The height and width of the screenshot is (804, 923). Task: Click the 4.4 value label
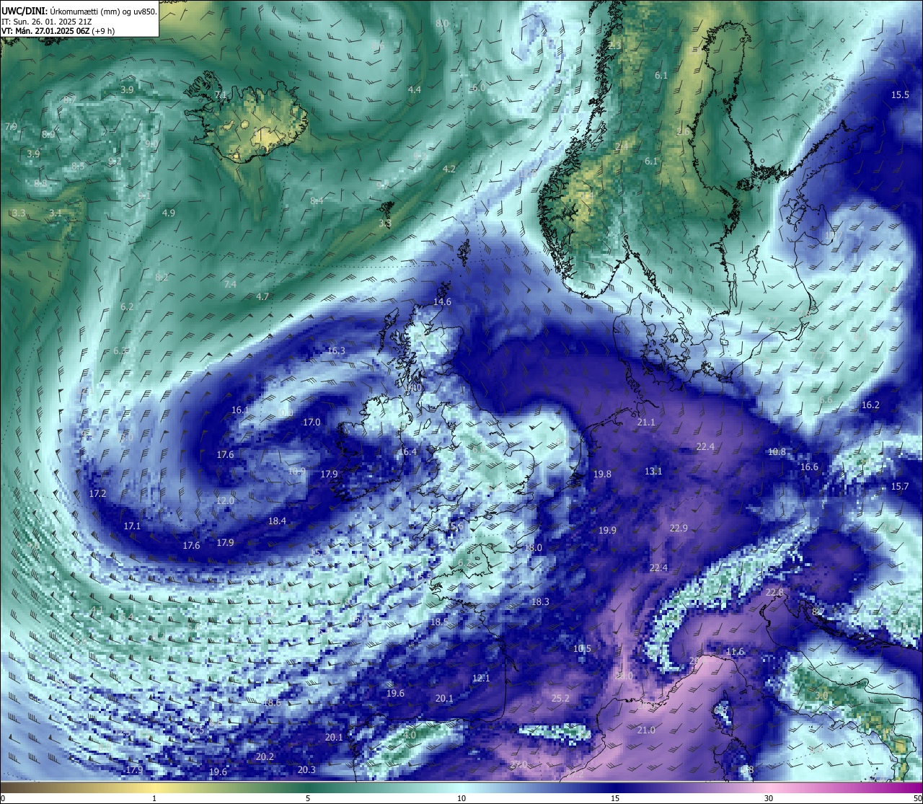point(414,90)
